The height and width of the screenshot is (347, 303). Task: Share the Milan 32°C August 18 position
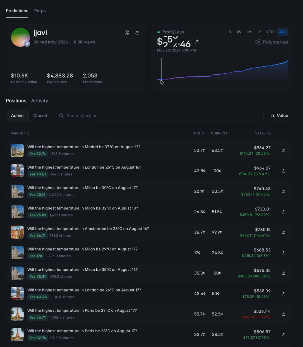pos(284,212)
